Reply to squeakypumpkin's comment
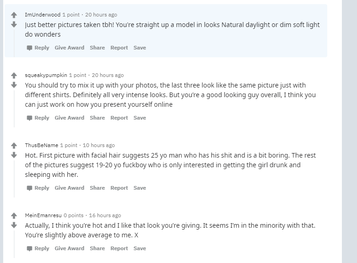Image resolution: width=357 pixels, height=263 pixels. [x=38, y=118]
